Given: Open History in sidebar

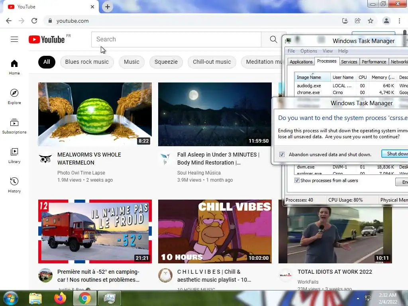Looking at the screenshot, I should tap(14, 185).
